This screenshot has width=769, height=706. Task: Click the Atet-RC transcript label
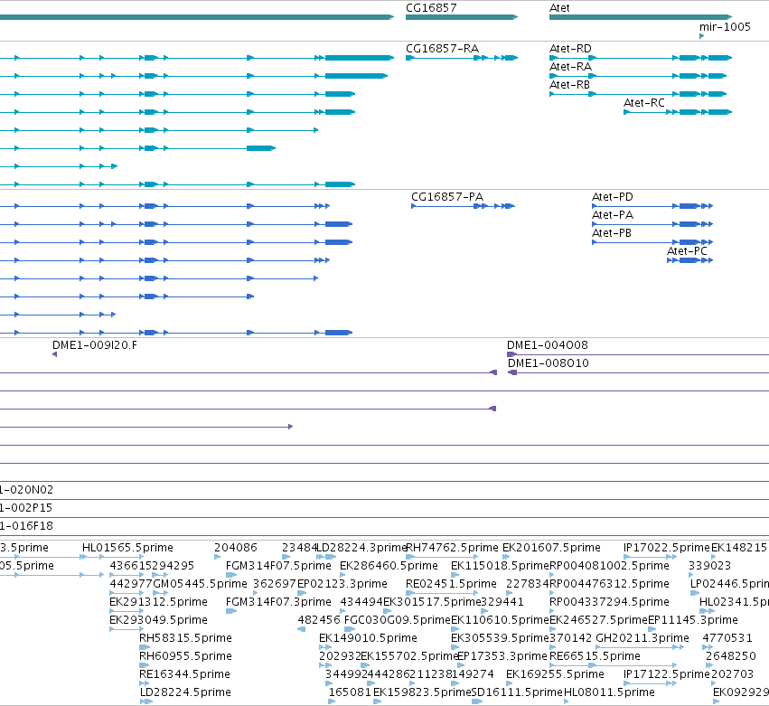(x=644, y=103)
